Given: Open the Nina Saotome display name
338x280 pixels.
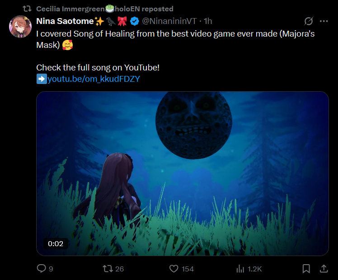Looking at the screenshot, I should click(x=65, y=21).
